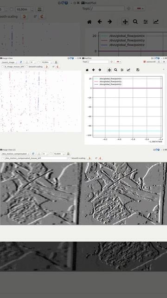
Task: Refresh topics in the Image View panel
Action: [x=21, y=62]
